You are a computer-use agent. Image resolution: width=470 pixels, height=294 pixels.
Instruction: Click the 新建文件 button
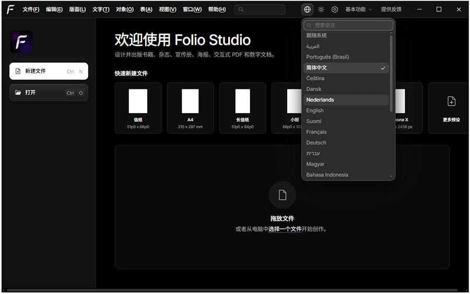pos(49,71)
